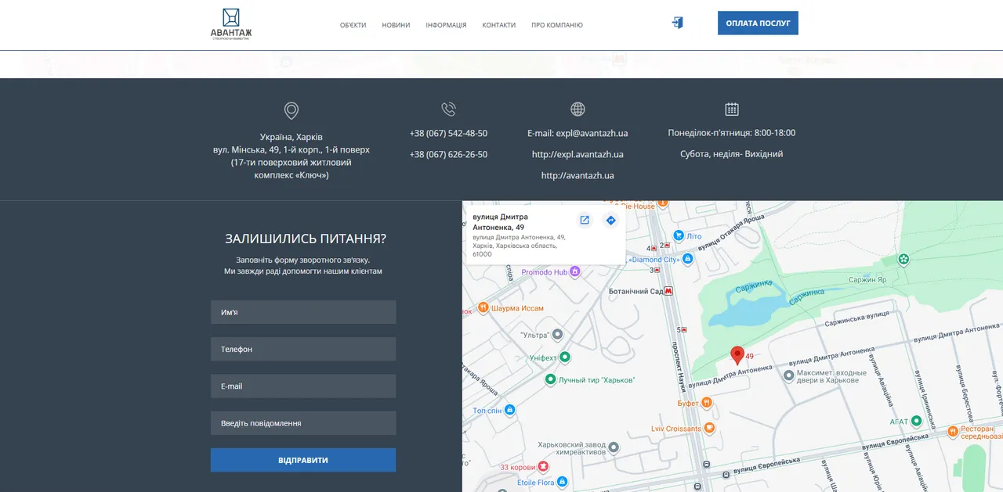
Task: Get directions via blue diamond icon
Action: click(x=611, y=221)
